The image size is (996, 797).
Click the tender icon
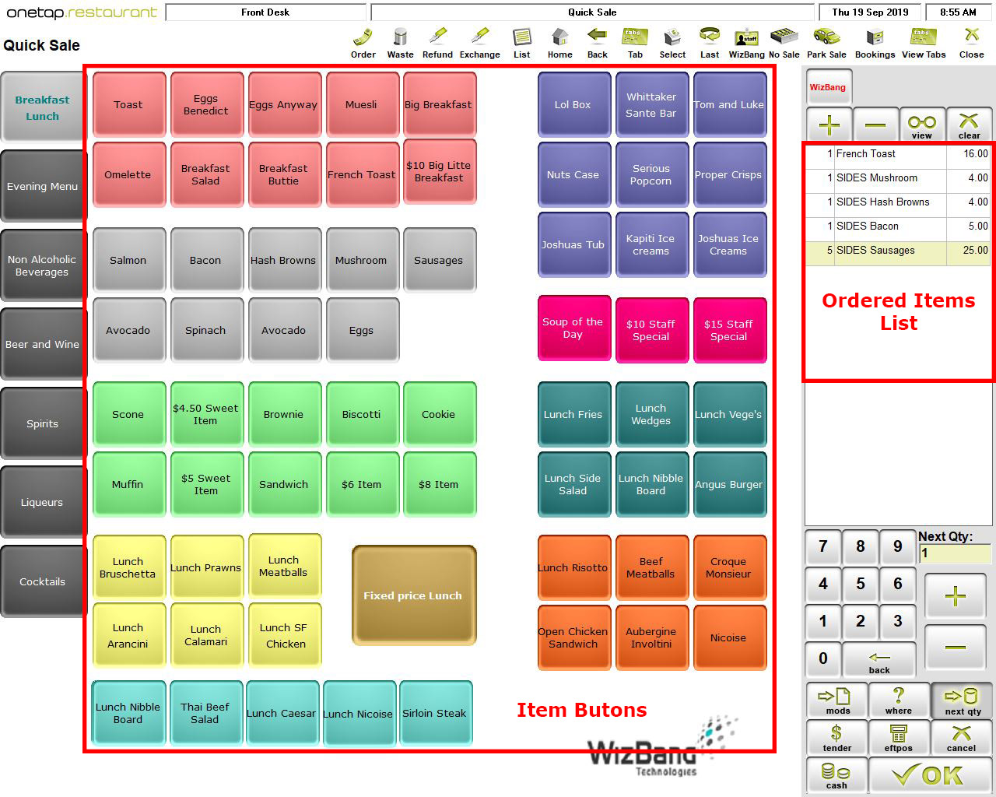[x=836, y=737]
